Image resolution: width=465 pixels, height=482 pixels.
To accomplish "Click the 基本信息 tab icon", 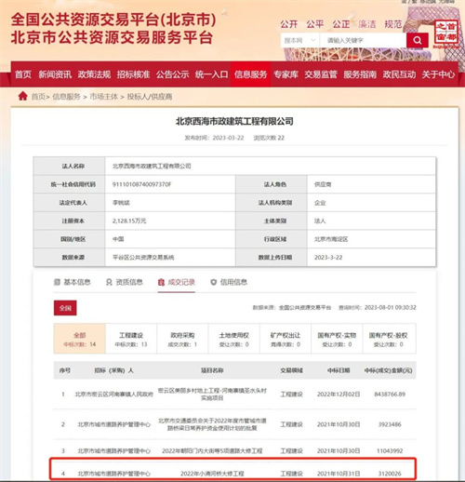I will (57, 282).
